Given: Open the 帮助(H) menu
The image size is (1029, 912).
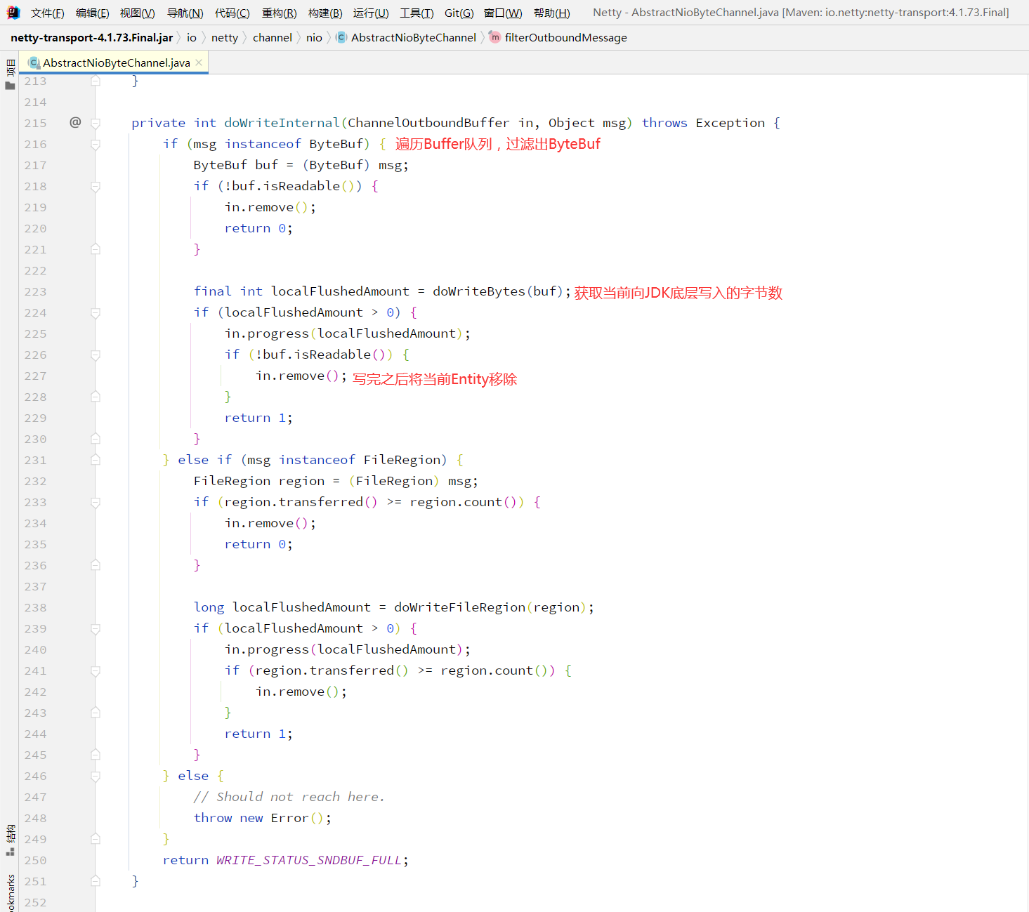Looking at the screenshot, I should coord(551,13).
